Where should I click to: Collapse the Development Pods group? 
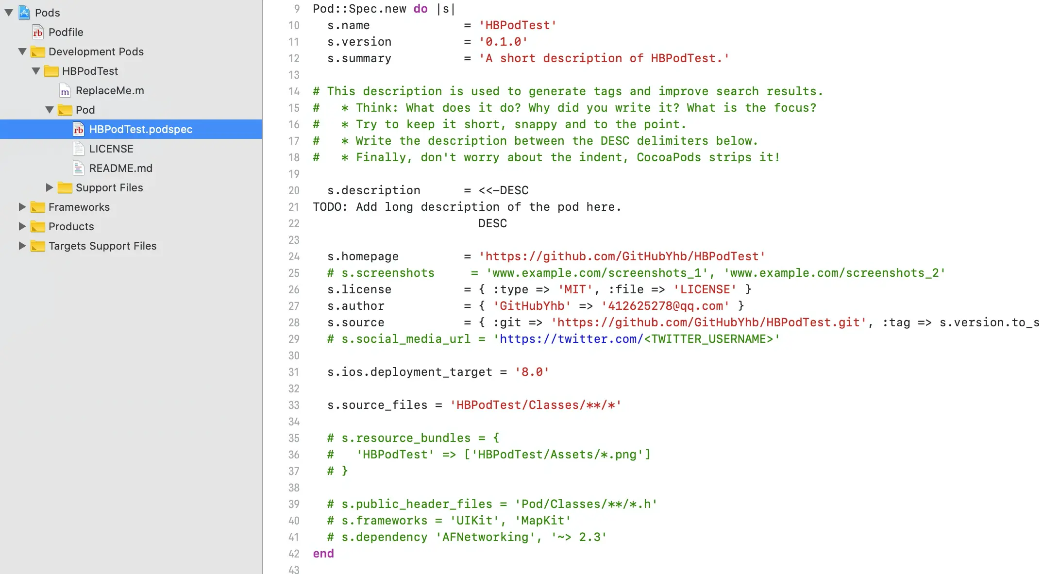coord(22,51)
